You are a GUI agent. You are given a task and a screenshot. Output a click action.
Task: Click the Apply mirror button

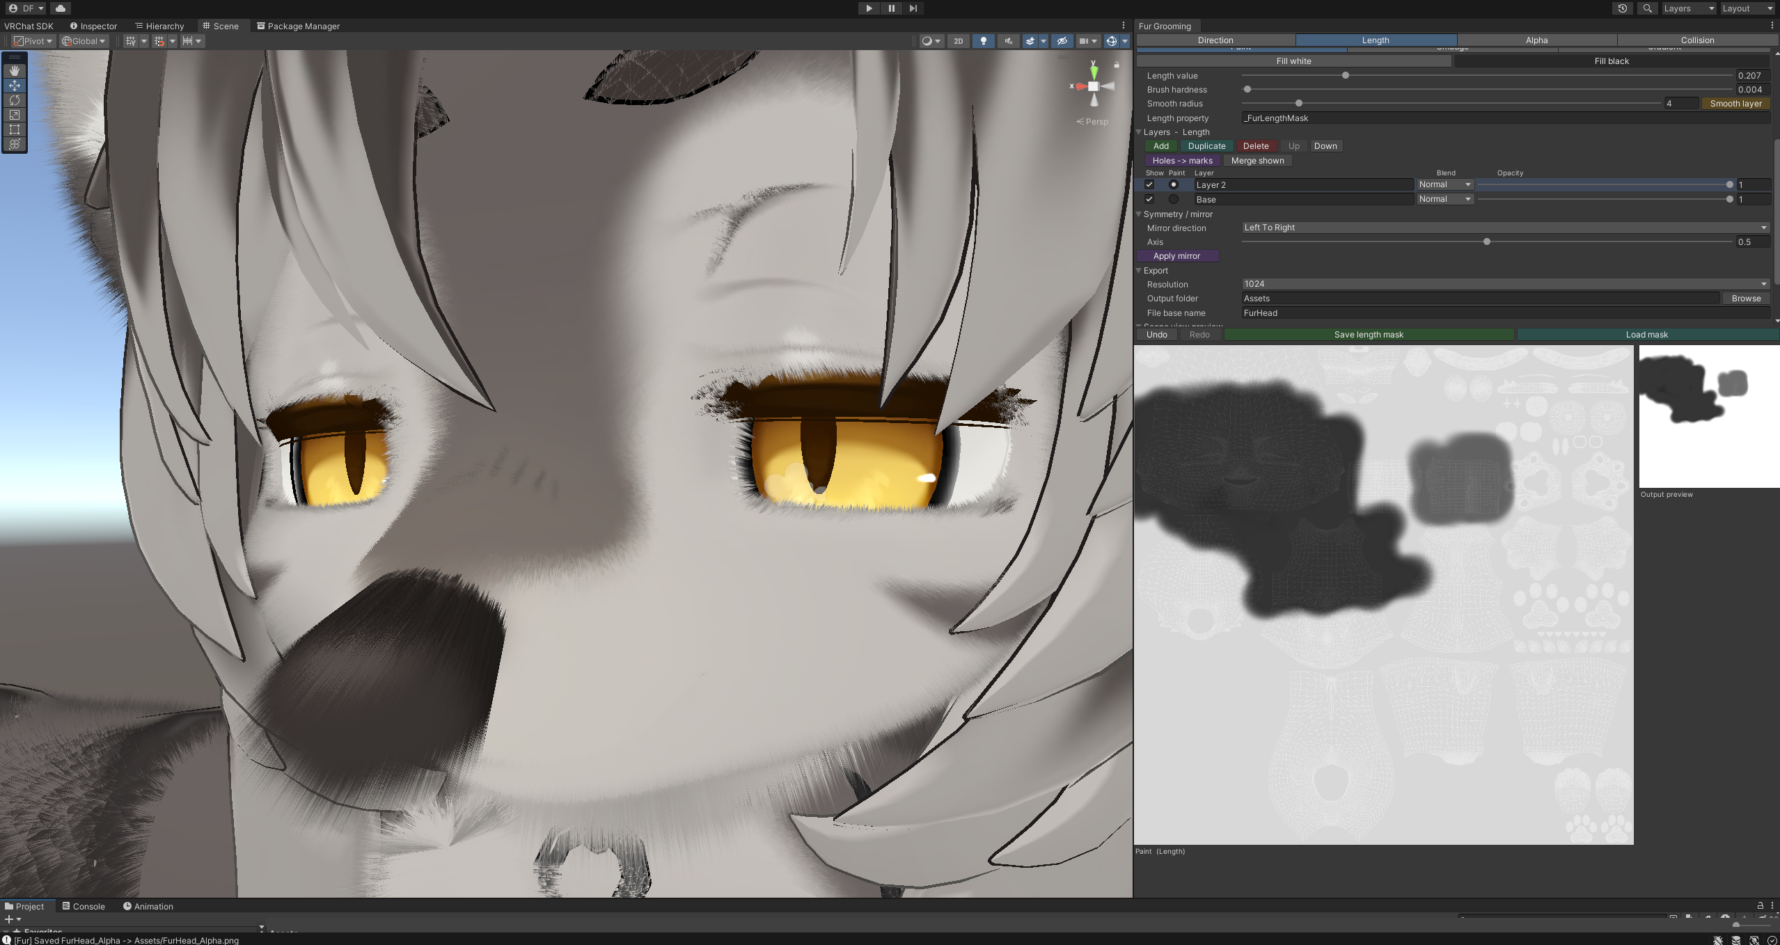pyautogui.click(x=1176, y=256)
